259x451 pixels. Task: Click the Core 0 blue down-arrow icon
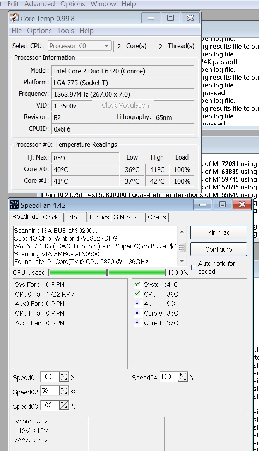coord(137,313)
